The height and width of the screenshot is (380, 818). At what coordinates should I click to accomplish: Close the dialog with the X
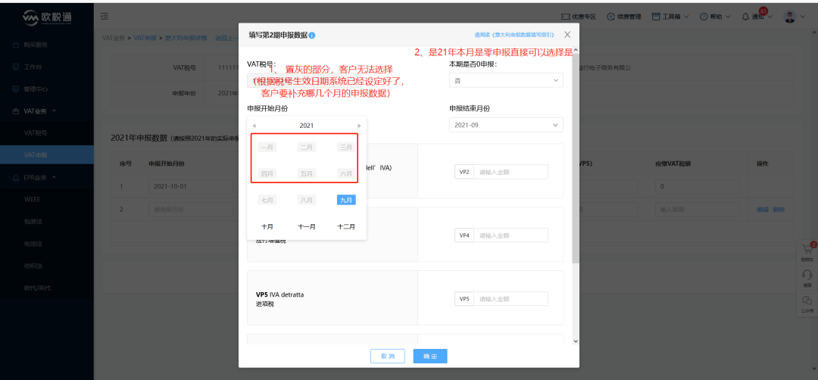(567, 34)
